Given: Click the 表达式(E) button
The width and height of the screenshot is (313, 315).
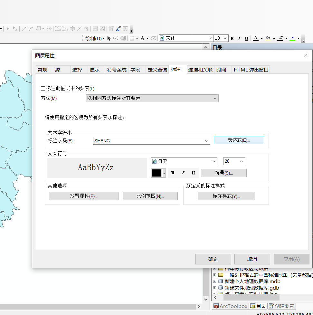Looking at the screenshot, I should (239, 140).
